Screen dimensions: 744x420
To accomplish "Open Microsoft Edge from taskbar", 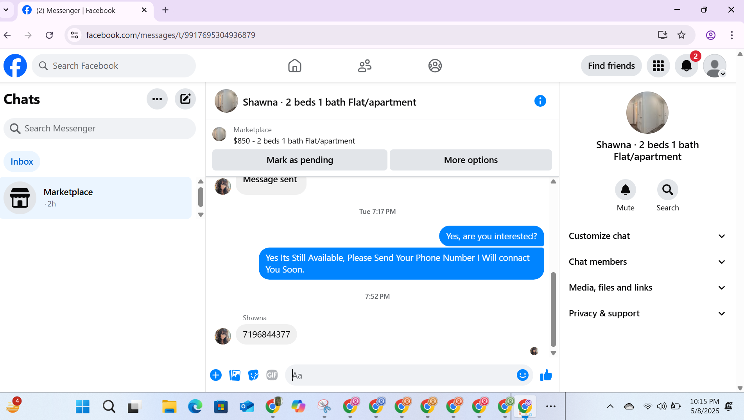I will 195,406.
